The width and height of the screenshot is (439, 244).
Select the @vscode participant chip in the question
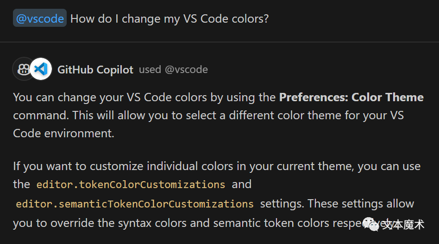(40, 18)
